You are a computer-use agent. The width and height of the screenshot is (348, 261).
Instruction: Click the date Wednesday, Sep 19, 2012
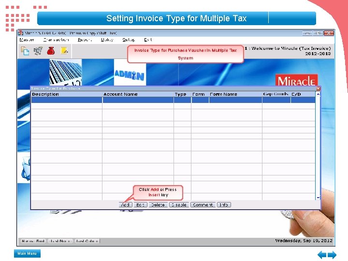(304, 241)
